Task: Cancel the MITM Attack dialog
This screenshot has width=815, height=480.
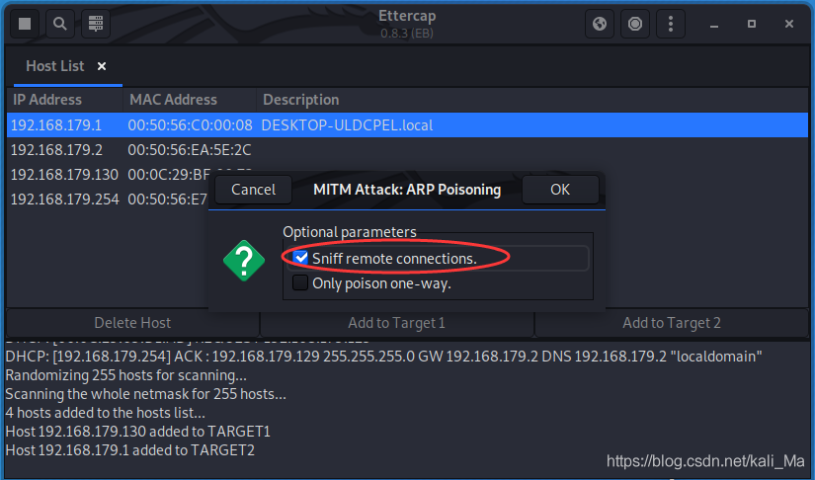Action: 253,190
